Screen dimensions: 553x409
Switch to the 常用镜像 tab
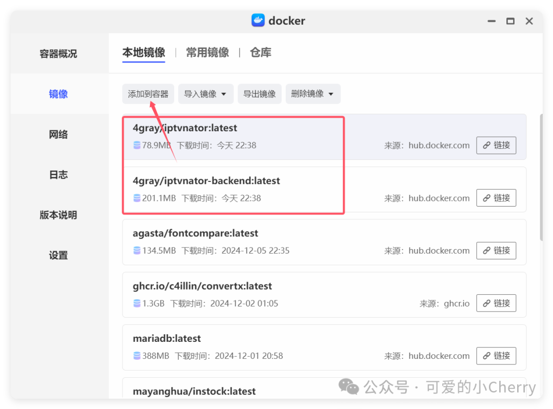(207, 53)
